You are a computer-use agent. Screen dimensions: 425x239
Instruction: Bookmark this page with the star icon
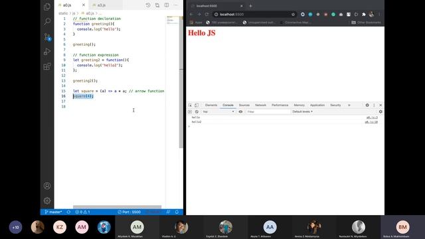tap(293, 15)
